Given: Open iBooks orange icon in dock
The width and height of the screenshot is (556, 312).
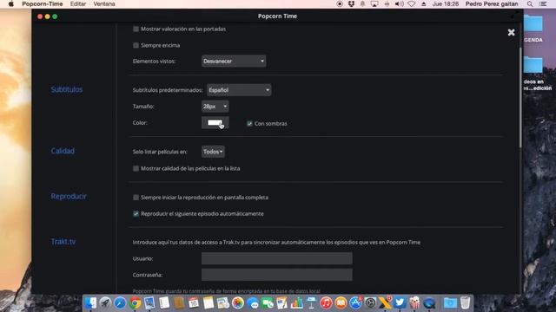Looking at the screenshot, I should click(341, 303).
